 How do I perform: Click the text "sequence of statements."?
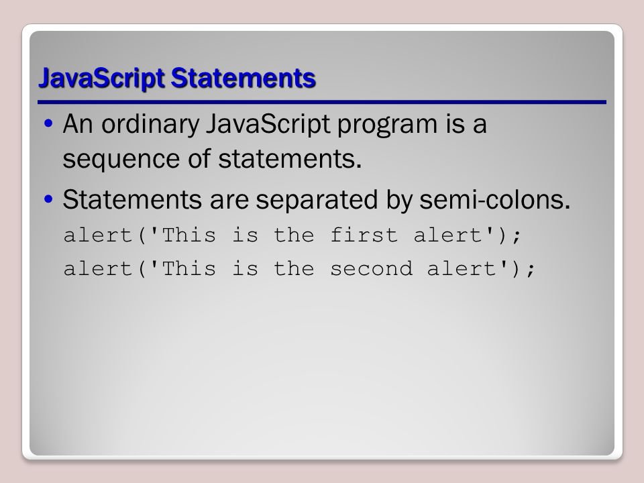pyautogui.click(x=212, y=159)
